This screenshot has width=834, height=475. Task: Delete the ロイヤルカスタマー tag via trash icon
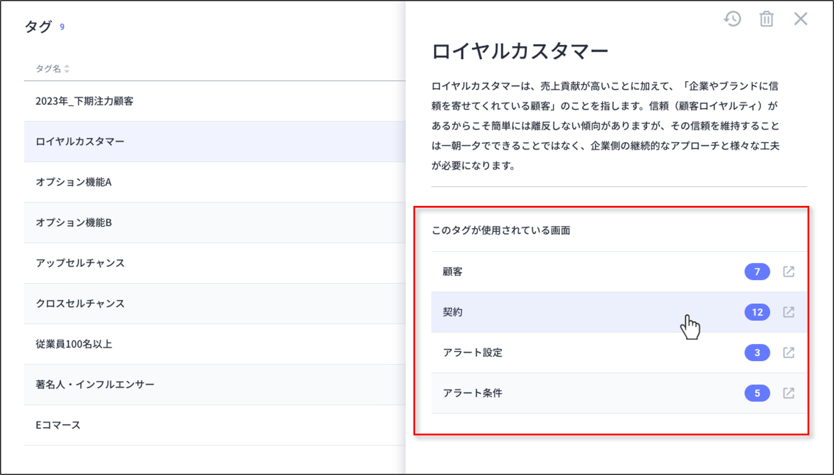(767, 19)
